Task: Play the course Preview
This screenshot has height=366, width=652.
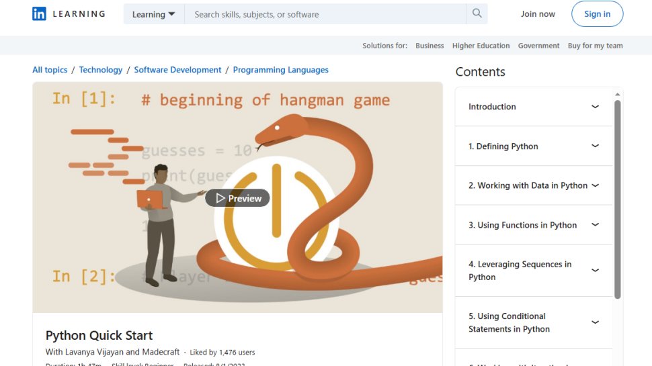Action: point(237,198)
